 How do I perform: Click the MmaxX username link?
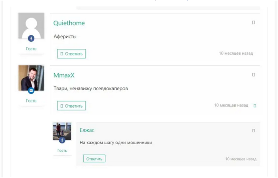pos(64,75)
